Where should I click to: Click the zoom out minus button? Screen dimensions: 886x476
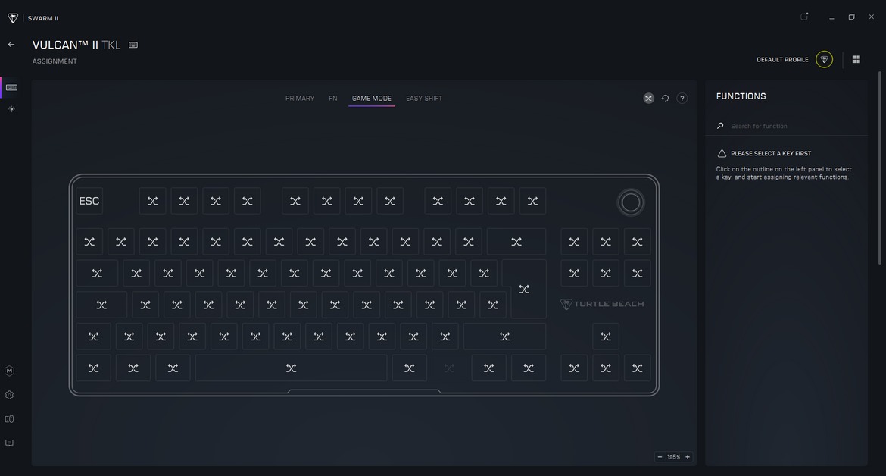(x=660, y=457)
